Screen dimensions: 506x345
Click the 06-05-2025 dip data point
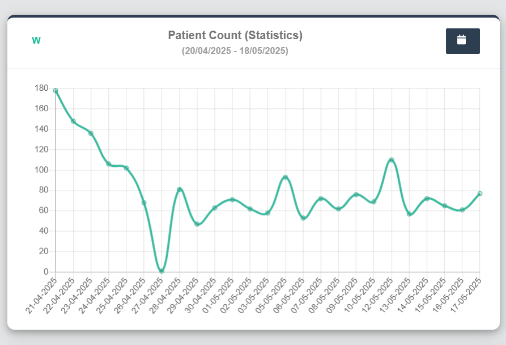point(303,218)
